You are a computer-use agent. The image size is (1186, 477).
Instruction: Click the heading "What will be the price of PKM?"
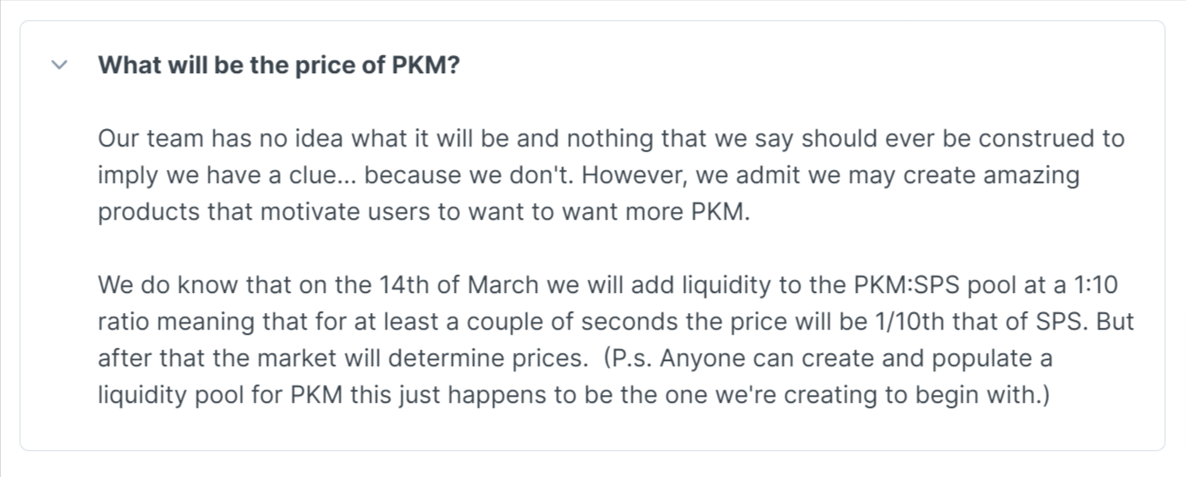278,65
